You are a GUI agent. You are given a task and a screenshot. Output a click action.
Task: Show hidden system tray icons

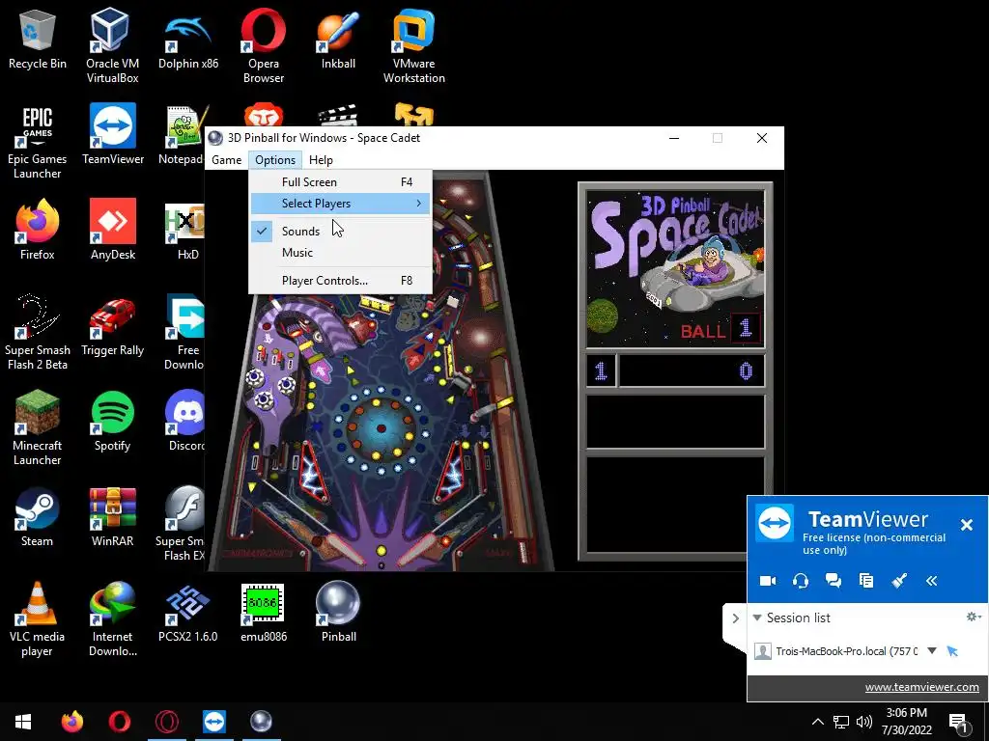tap(817, 722)
